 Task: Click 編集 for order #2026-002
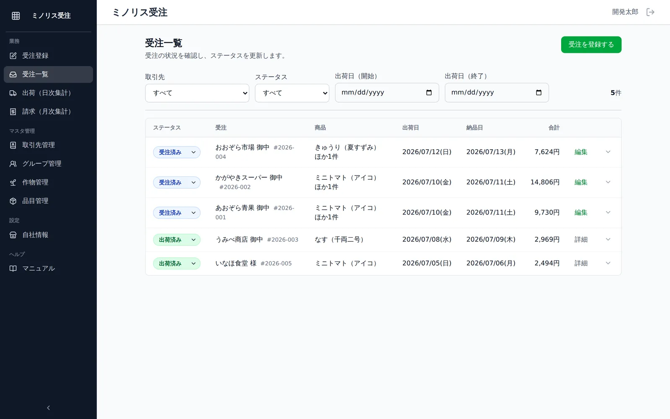tap(581, 182)
